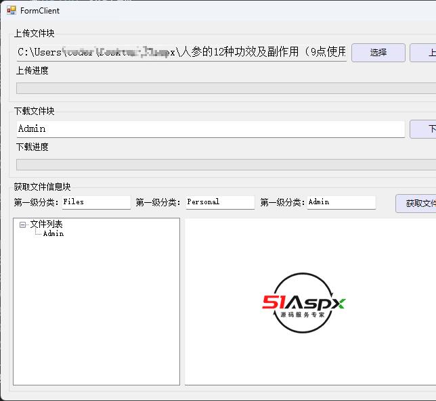
Task: Click the upload button beside 选择
Action: coord(423,53)
